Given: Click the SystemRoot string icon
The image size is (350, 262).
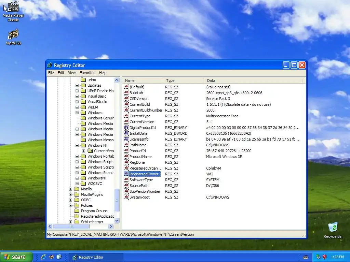Looking at the screenshot, I should click(x=126, y=197).
